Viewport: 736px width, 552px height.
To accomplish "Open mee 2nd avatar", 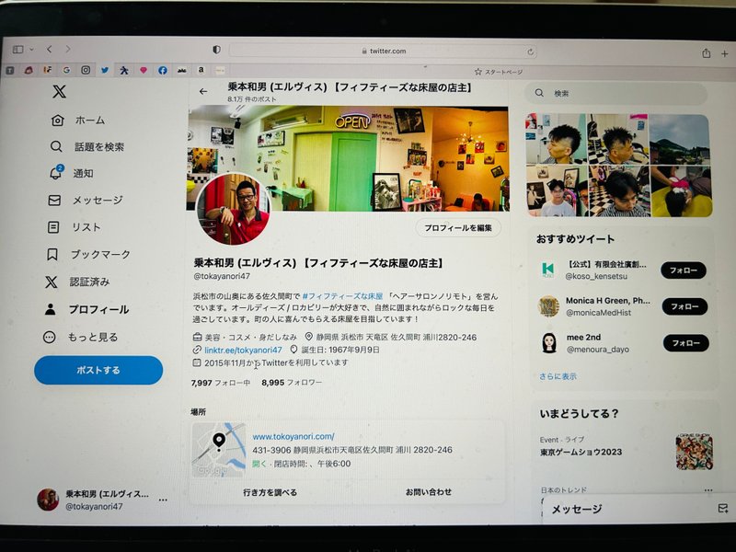I will click(548, 342).
